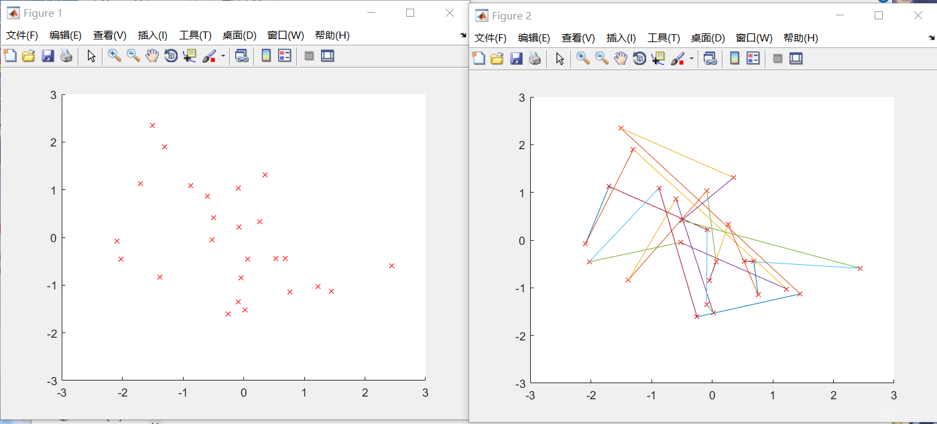Show plot tools and dock Figure 2

pos(796,59)
